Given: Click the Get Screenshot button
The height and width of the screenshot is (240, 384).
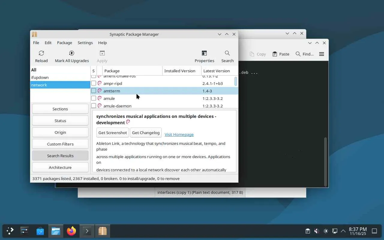Looking at the screenshot, I should point(112,133).
